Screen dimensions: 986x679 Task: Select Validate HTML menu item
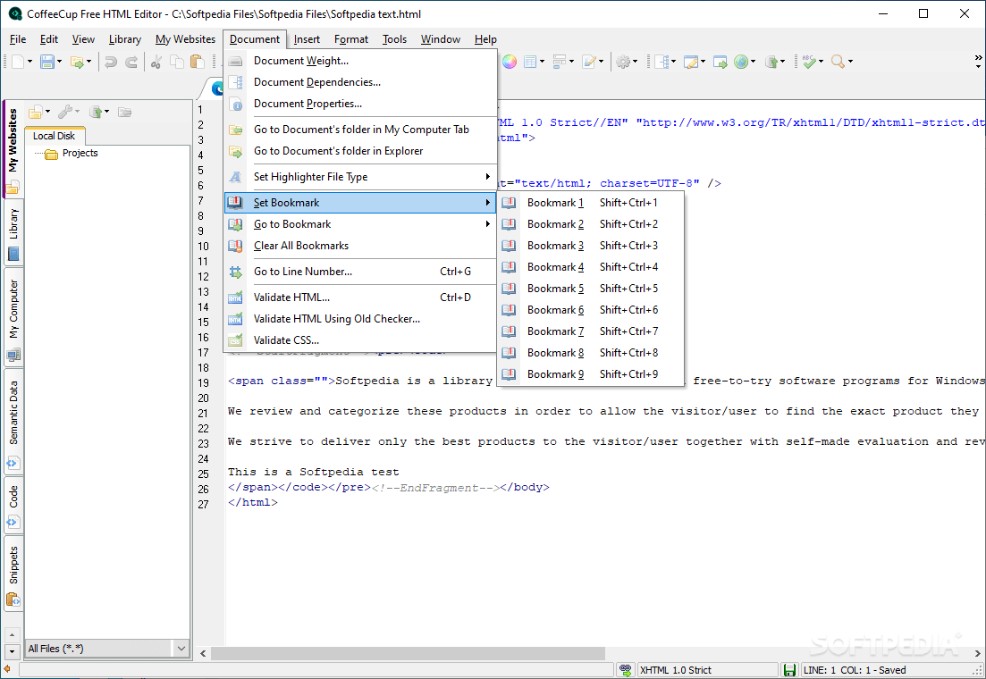coord(360,298)
